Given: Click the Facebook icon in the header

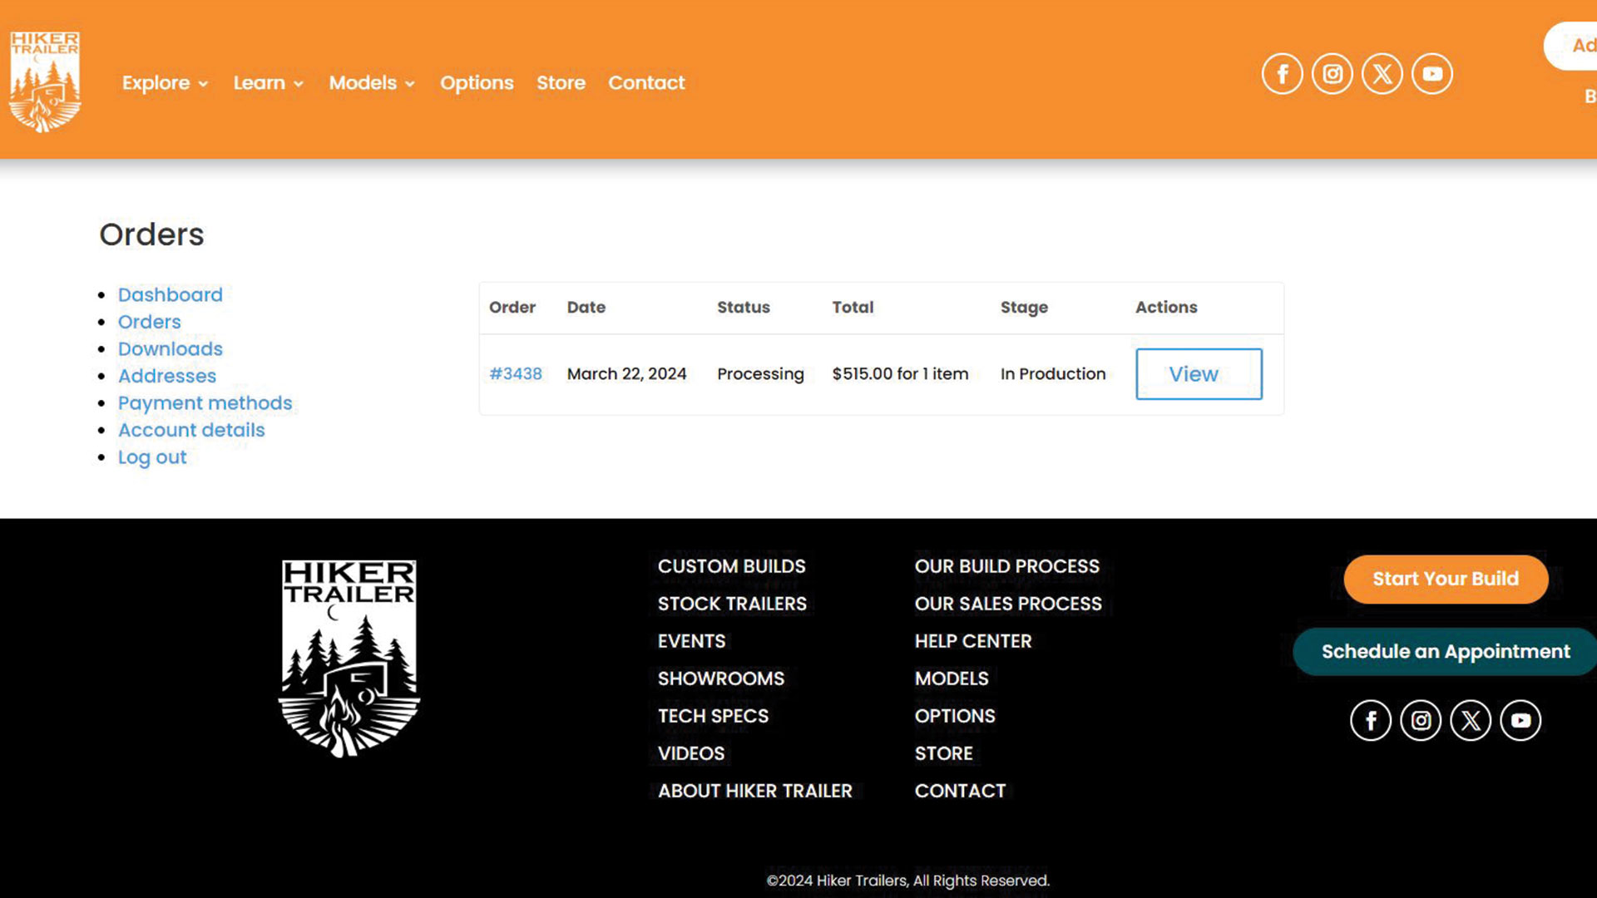Looking at the screenshot, I should tap(1282, 74).
